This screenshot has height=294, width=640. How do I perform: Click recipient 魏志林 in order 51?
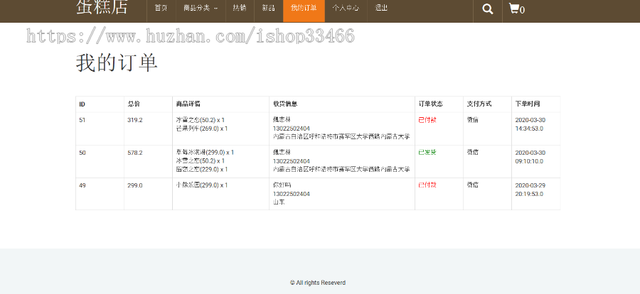282,119
